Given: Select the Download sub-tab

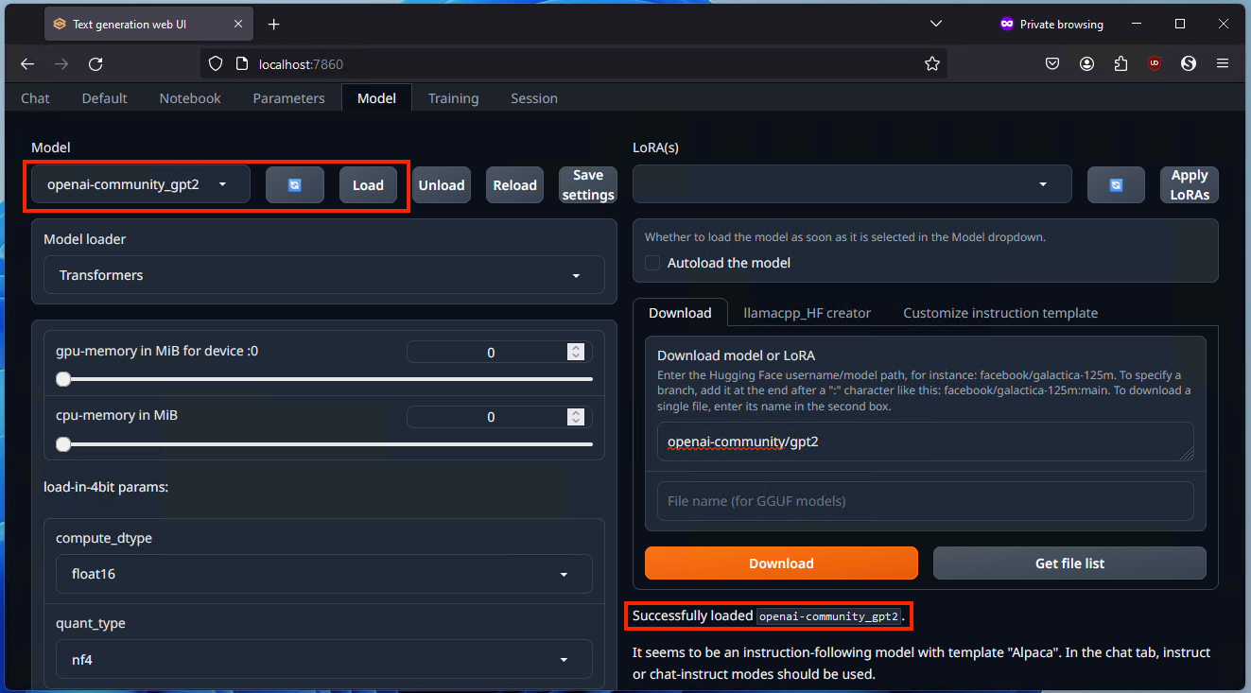Looking at the screenshot, I should coord(680,313).
